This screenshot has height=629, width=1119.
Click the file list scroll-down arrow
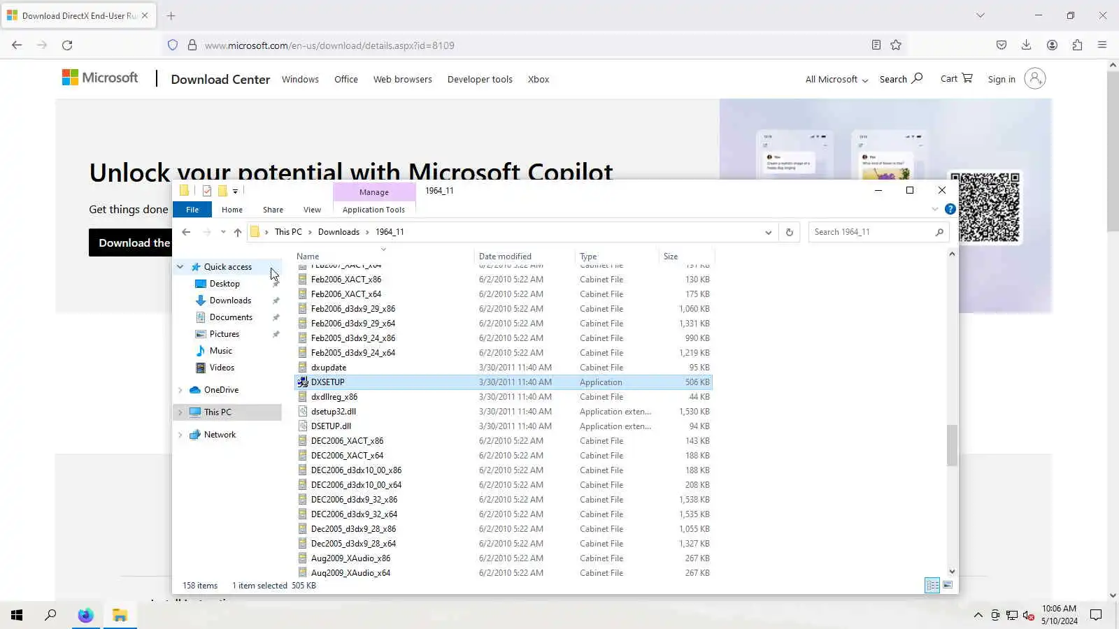(952, 572)
